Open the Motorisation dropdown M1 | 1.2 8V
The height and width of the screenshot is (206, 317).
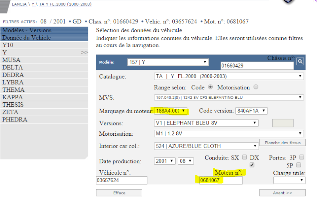tap(229, 134)
